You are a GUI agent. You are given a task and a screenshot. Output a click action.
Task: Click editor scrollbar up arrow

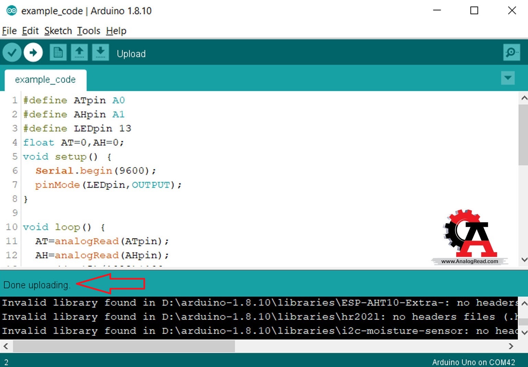pyautogui.click(x=524, y=98)
